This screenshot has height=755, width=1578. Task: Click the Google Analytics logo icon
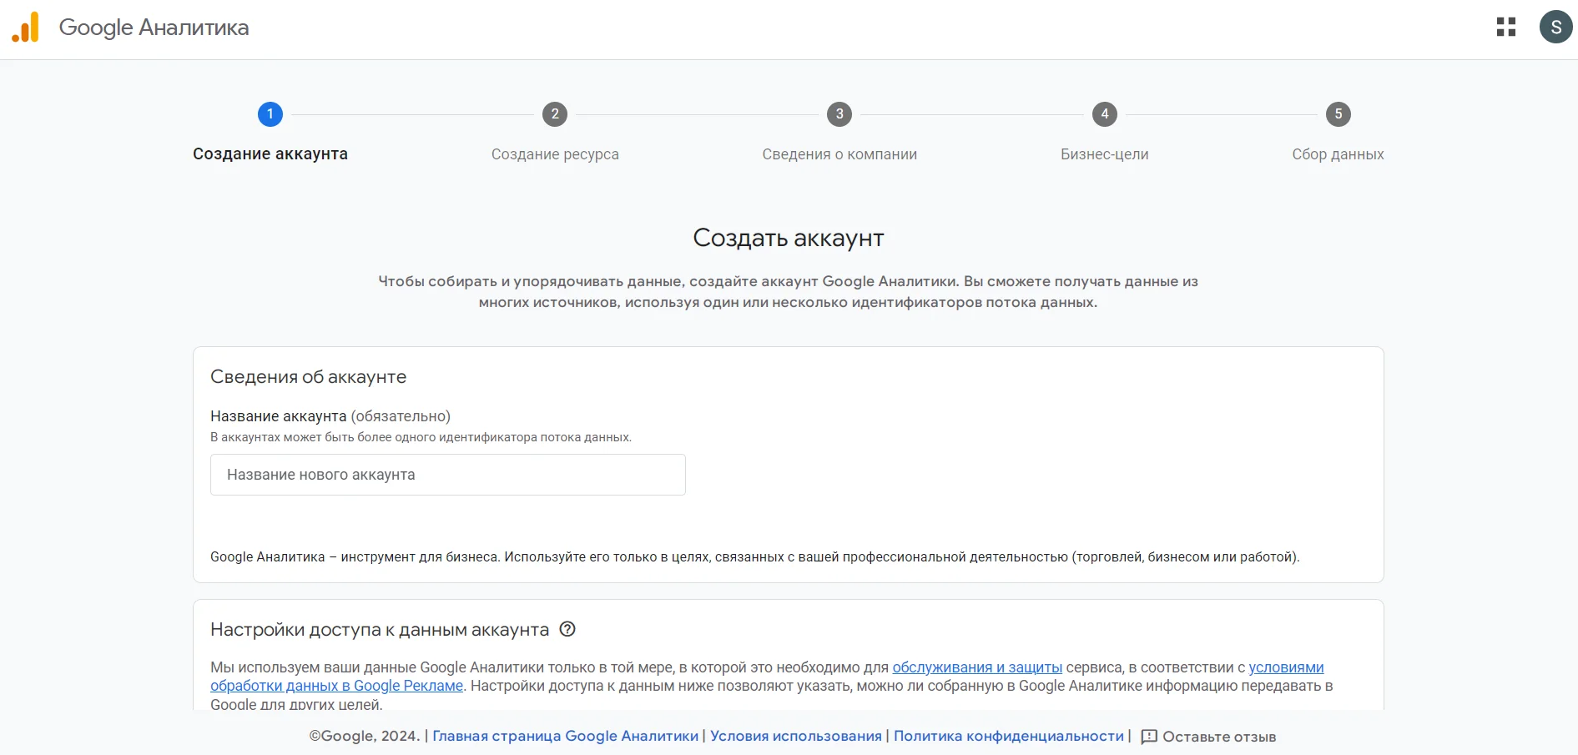(25, 28)
